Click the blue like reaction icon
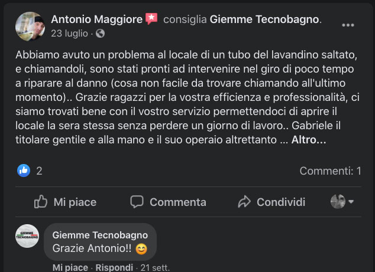The image size is (375, 272). point(24,171)
